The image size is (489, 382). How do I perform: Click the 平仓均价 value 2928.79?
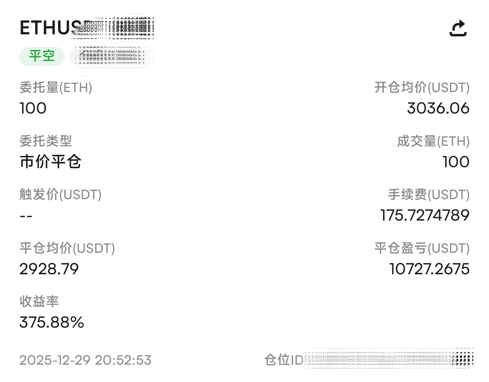coord(49,269)
